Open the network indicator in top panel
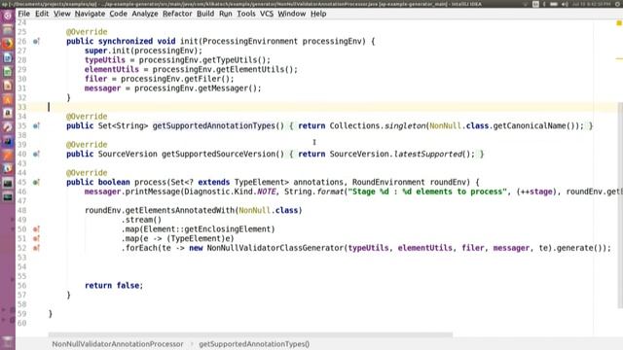623x350 pixels. 526,4
